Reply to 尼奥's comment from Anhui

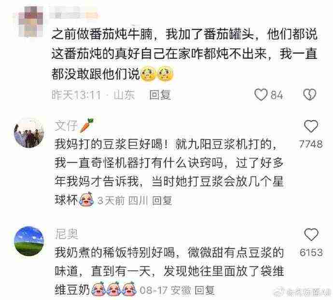click(x=205, y=290)
